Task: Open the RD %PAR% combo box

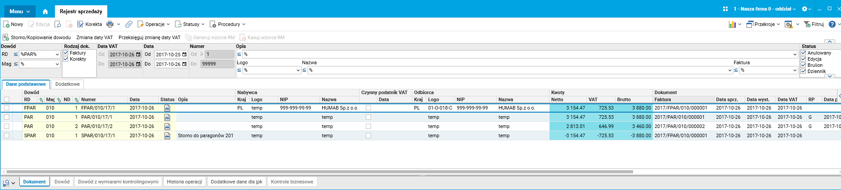Action: click(40, 55)
